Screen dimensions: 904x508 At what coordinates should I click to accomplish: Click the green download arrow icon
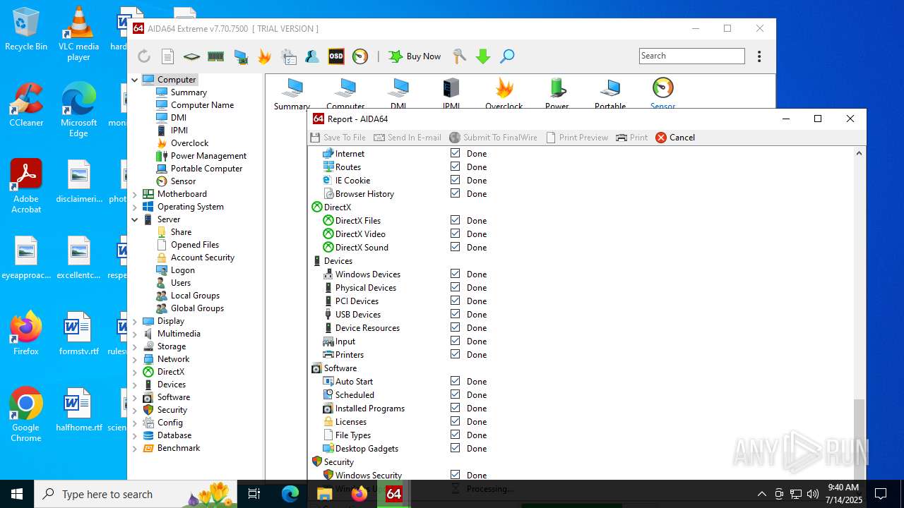(x=483, y=56)
